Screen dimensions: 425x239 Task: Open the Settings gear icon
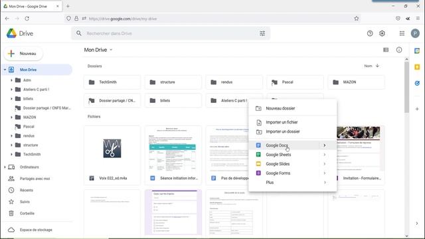point(382,33)
